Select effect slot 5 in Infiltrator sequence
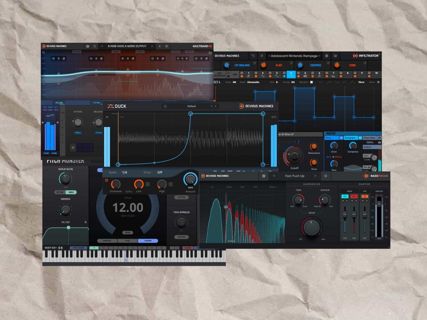Image resolution: width=427 pixels, height=320 pixels. click(x=305, y=74)
